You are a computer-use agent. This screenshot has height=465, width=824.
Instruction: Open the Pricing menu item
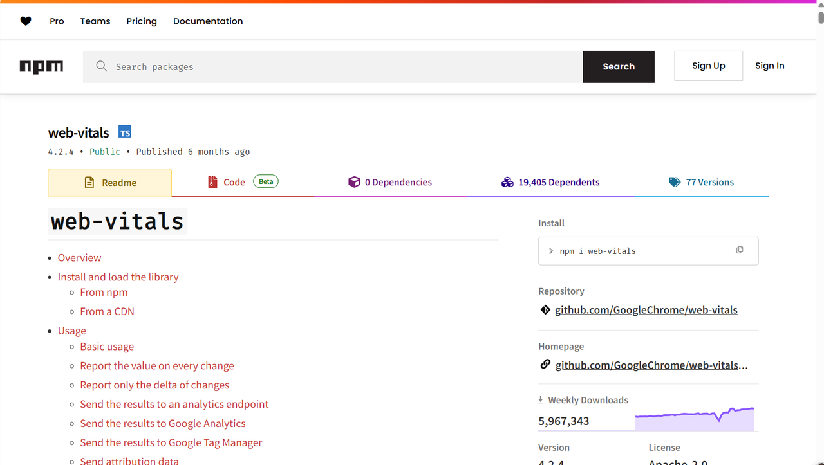(142, 21)
